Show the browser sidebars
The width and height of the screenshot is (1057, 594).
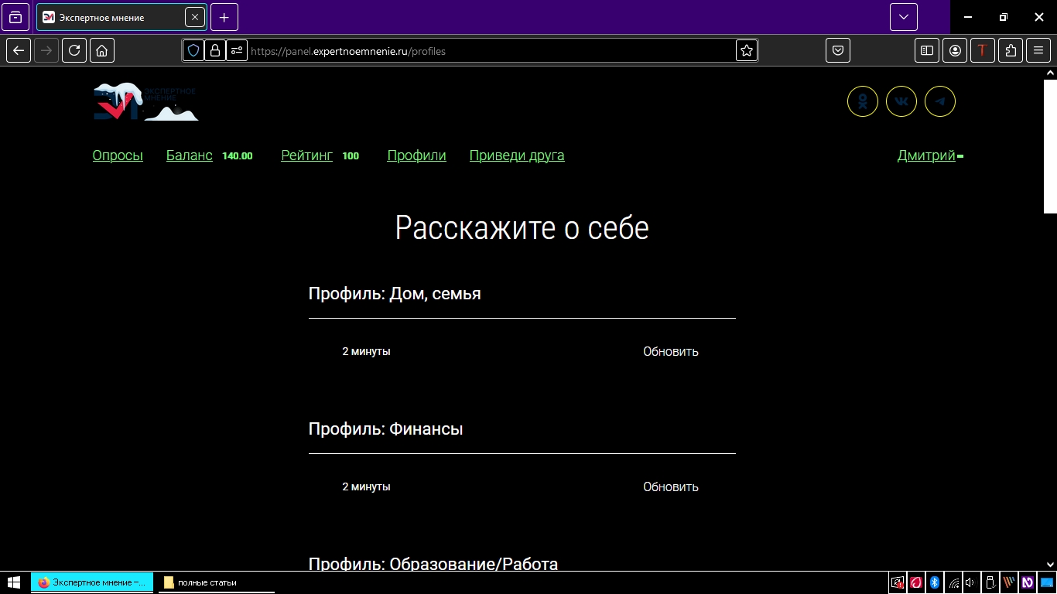tap(927, 50)
